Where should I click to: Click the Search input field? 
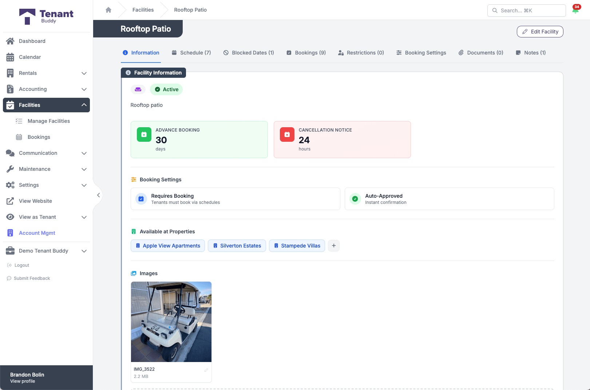527,11
